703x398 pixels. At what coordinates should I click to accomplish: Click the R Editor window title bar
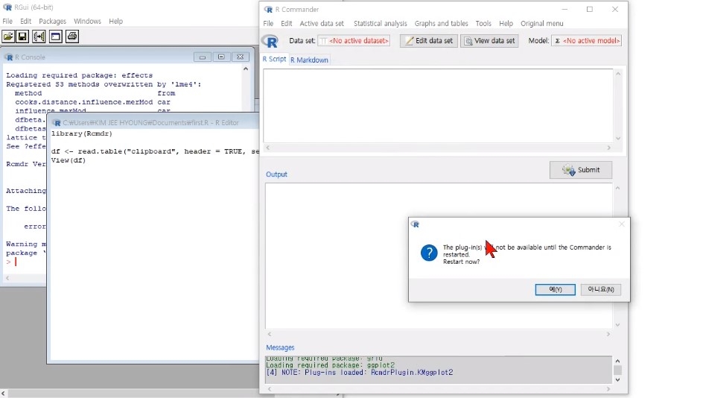tap(155, 122)
